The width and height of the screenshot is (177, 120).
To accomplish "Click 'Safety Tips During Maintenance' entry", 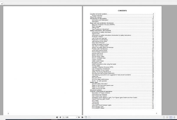I will pos(101,72).
